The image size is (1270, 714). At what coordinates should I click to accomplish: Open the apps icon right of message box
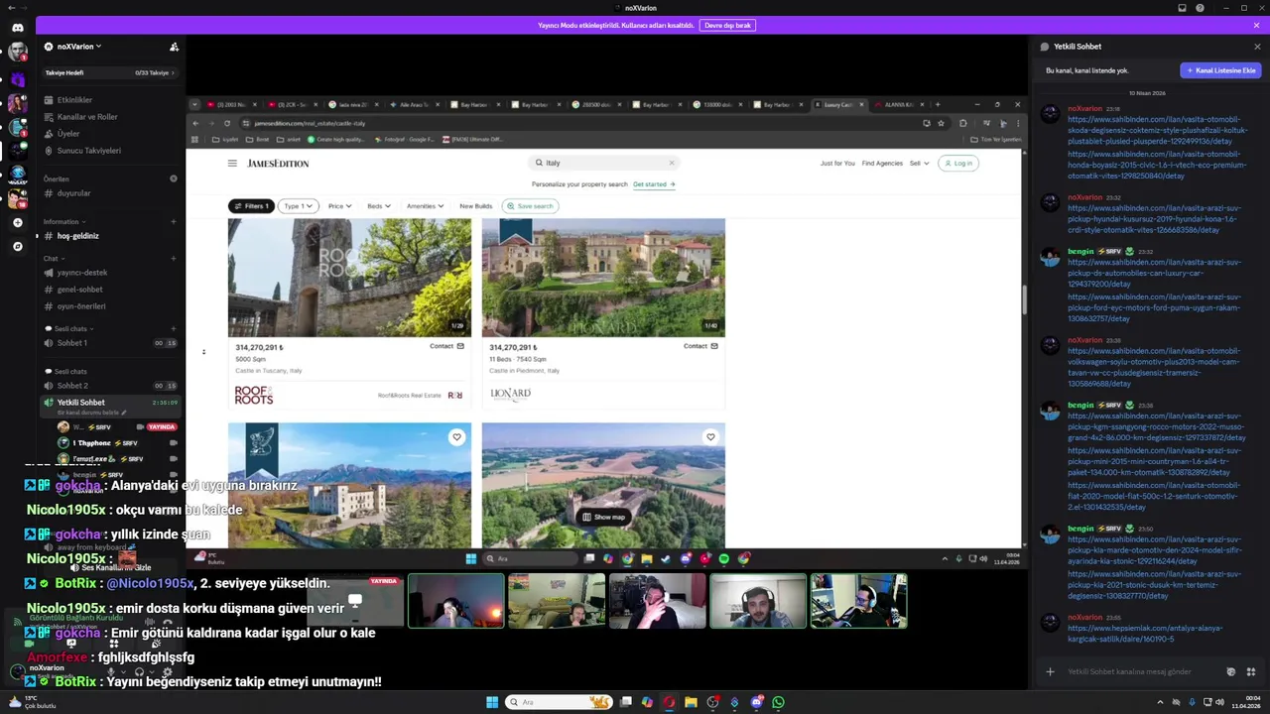pos(1250,671)
